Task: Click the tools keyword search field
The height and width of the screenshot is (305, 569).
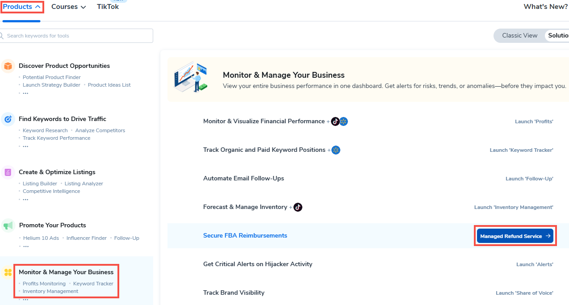Action: pos(77,36)
